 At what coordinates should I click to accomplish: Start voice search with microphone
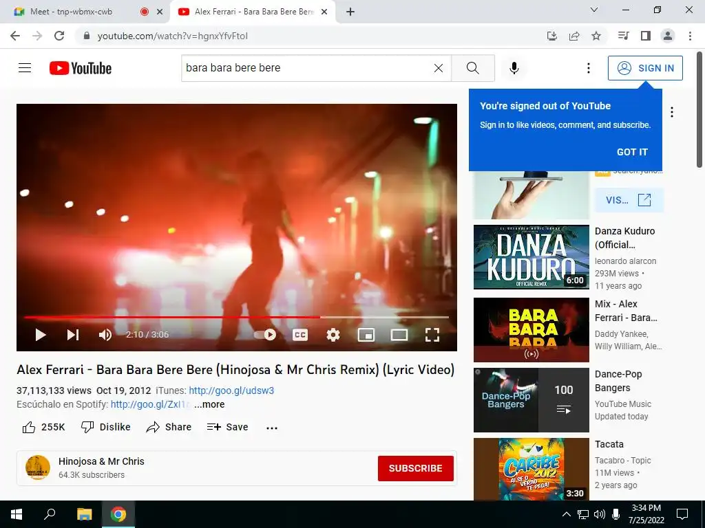(514, 68)
